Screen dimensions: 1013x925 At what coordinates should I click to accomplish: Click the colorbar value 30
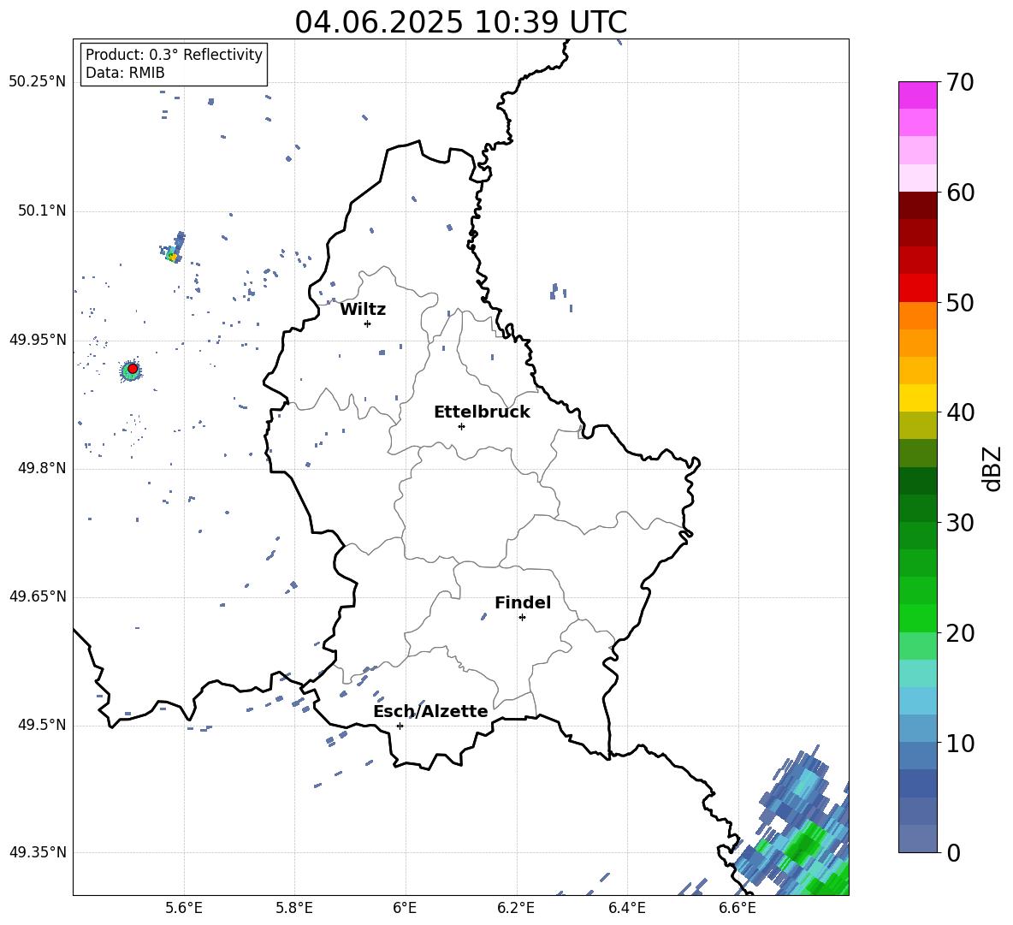960,523
